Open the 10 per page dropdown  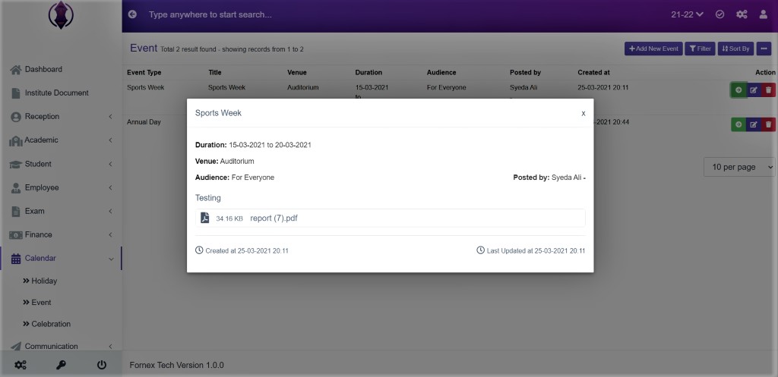pyautogui.click(x=739, y=167)
